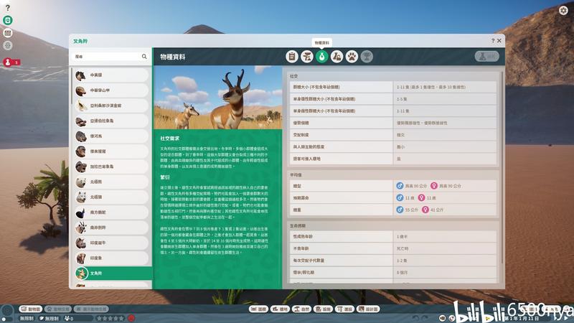The width and height of the screenshot is (574, 323).
Task: Click the 繁衍 heading in green panel
Action: click(x=165, y=177)
